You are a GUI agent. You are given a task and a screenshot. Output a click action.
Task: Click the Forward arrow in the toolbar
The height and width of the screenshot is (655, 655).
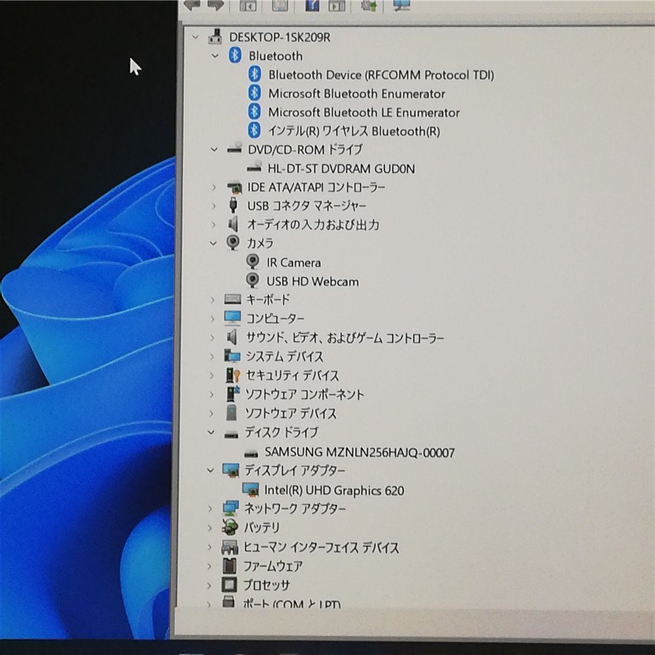click(x=215, y=5)
